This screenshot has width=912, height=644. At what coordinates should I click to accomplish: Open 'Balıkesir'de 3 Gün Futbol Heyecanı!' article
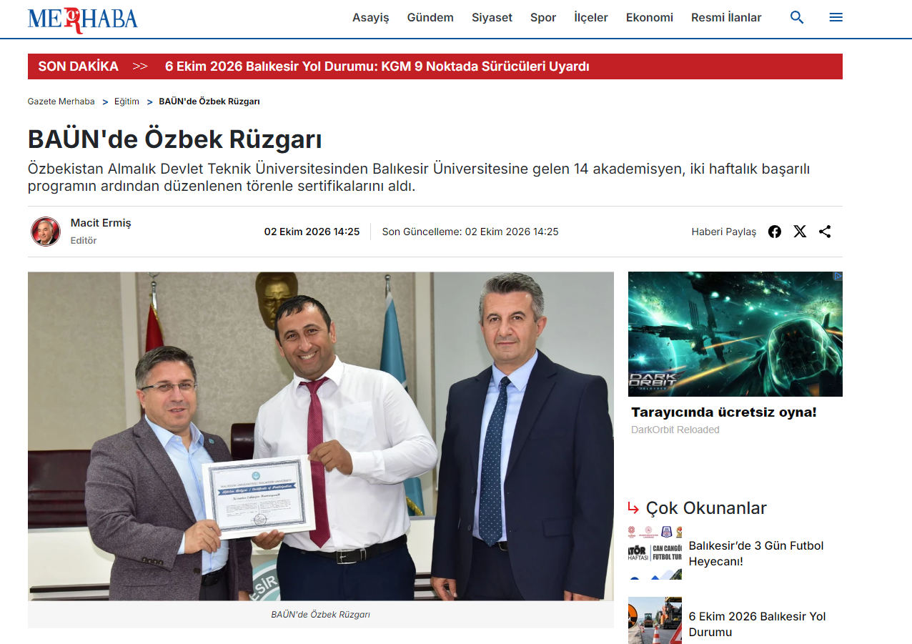pos(756,553)
